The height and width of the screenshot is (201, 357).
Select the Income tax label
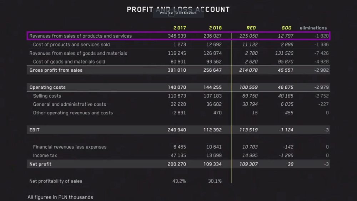coord(45,156)
